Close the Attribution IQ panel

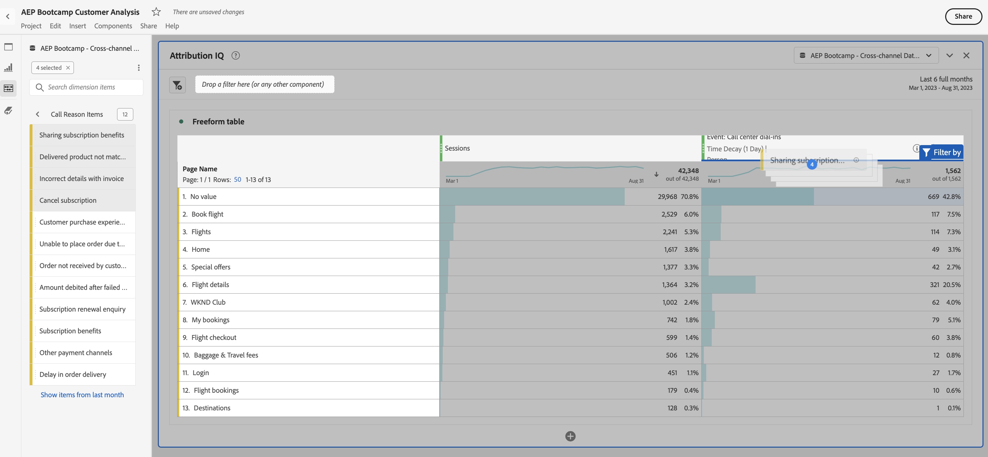[x=966, y=56]
